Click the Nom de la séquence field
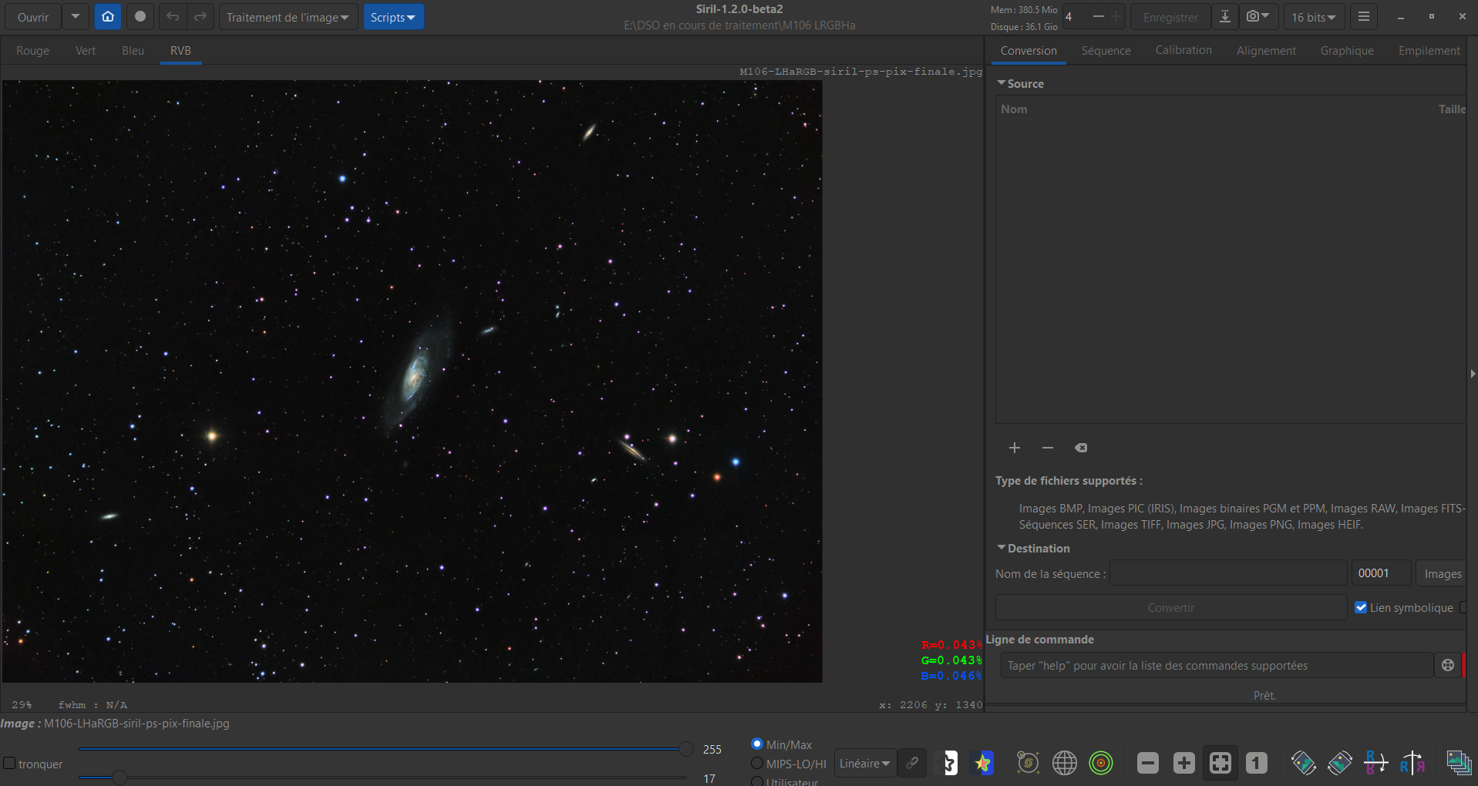 click(1227, 573)
